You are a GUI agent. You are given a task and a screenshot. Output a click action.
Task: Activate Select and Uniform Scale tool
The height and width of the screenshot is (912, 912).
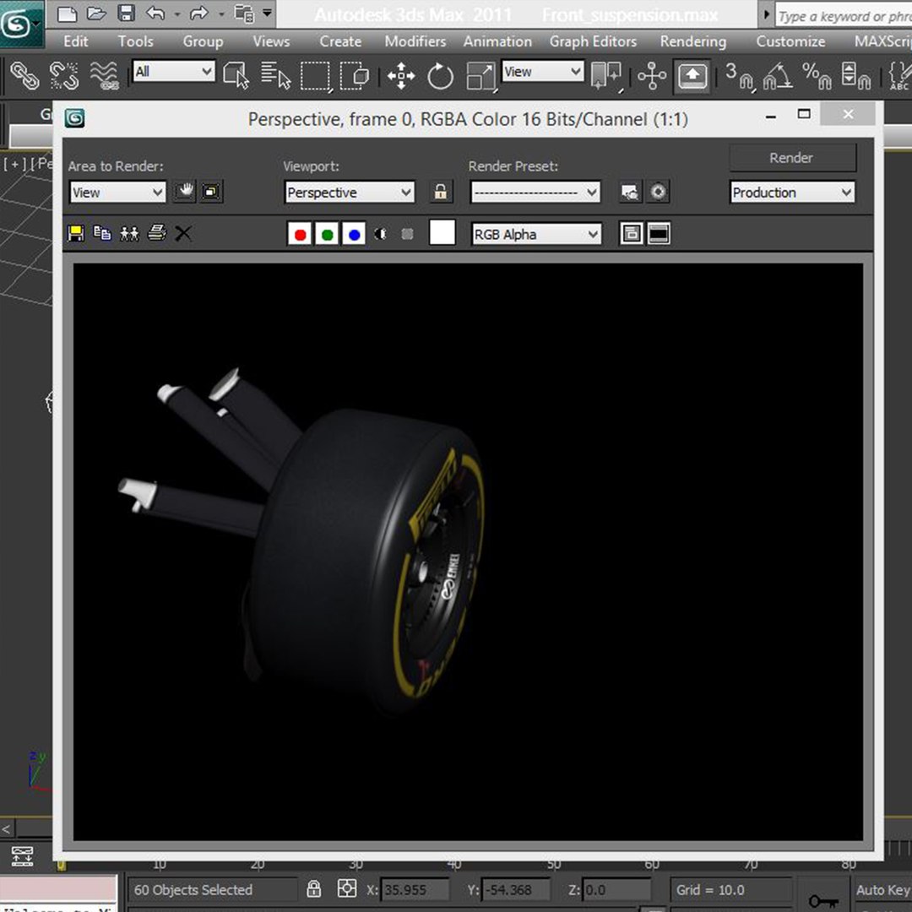click(481, 76)
